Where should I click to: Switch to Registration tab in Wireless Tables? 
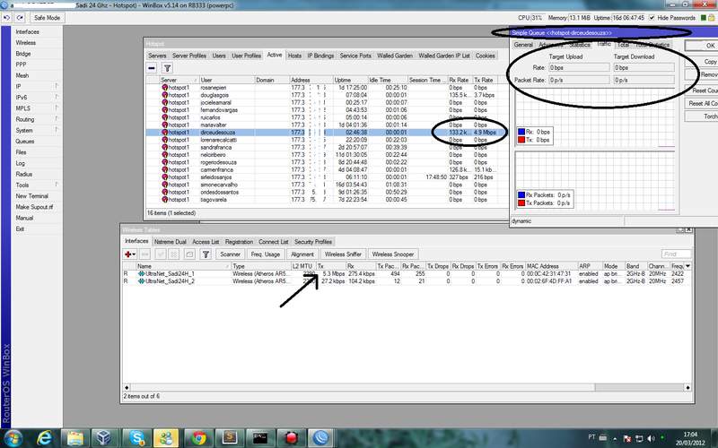pos(239,241)
